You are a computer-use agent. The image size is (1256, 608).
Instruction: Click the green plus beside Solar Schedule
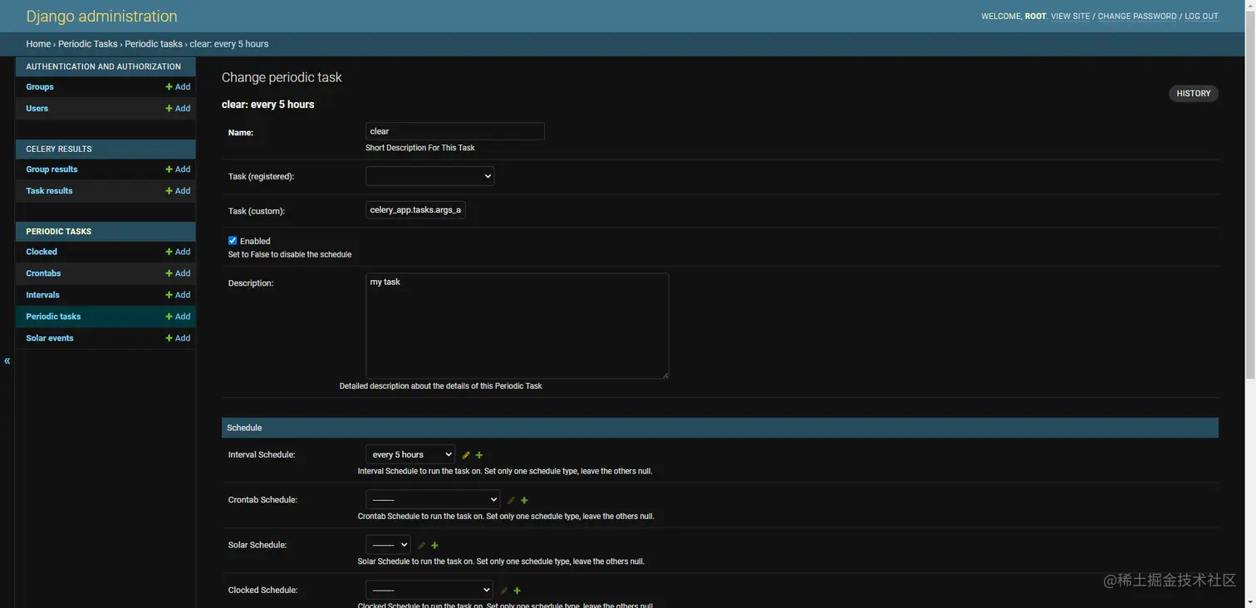(x=434, y=546)
